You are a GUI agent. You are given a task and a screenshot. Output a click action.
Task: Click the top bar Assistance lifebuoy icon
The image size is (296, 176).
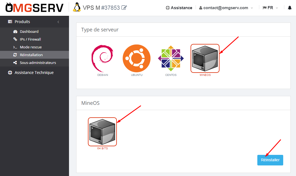pyautogui.click(x=168, y=8)
